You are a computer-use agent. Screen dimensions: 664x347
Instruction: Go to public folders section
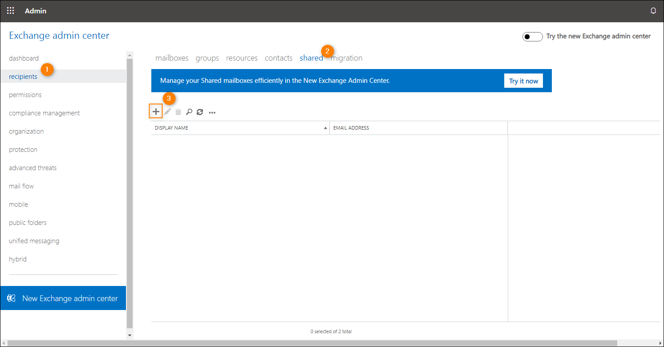(x=28, y=222)
